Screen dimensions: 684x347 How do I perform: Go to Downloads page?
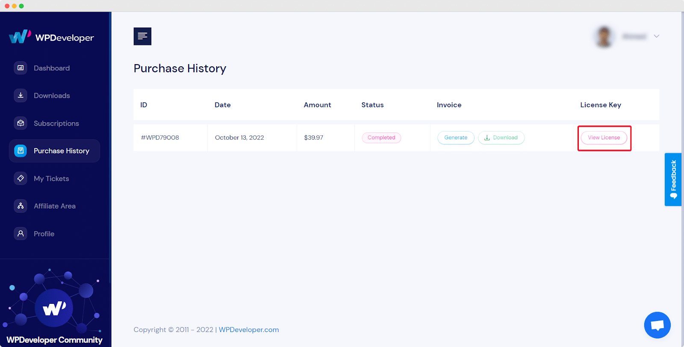point(52,96)
